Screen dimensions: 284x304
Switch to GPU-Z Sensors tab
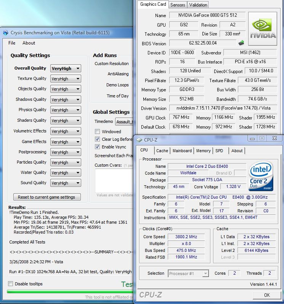[x=178, y=5]
